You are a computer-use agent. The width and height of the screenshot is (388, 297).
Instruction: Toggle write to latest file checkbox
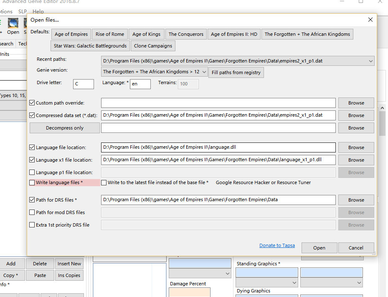104,182
